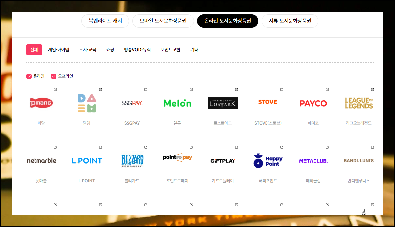Click the 블리자드 label

[132, 181]
